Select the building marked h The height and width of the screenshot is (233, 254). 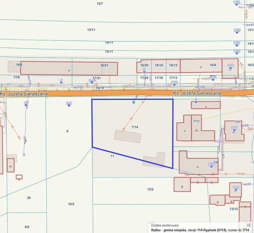[x=199, y=162]
